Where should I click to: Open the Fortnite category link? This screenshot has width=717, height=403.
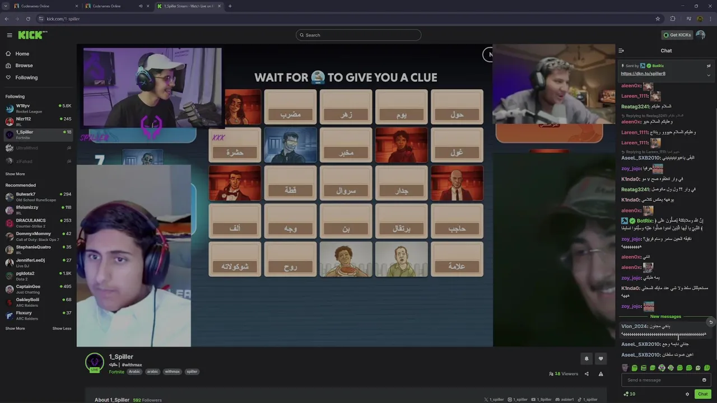[x=117, y=372]
